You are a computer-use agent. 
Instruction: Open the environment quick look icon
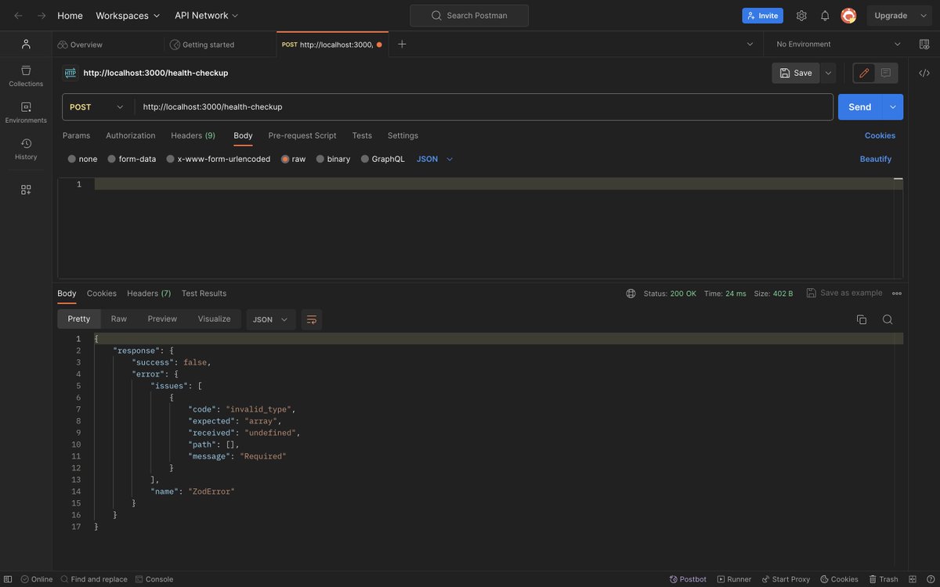click(x=924, y=44)
